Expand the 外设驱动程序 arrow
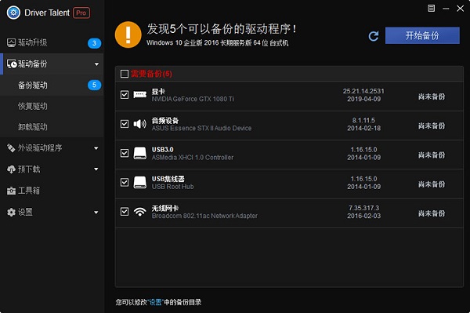 (96, 148)
